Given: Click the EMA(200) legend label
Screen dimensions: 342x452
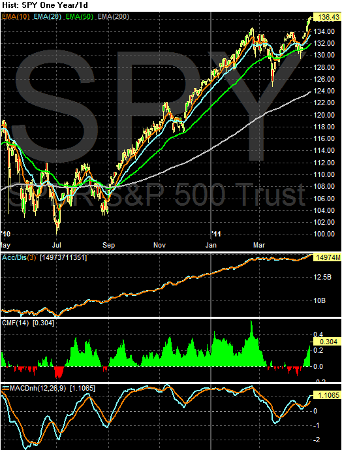Looking at the screenshot, I should (114, 17).
